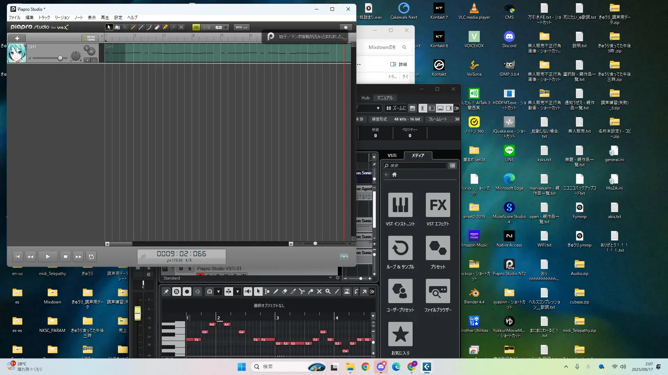Expand the Standard preset dropdown arrow

coord(330,278)
